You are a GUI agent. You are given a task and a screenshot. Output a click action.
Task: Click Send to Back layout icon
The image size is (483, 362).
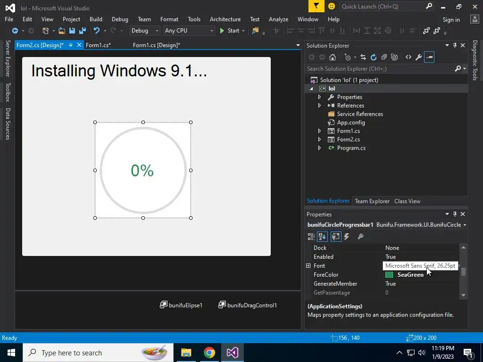tap(436, 31)
